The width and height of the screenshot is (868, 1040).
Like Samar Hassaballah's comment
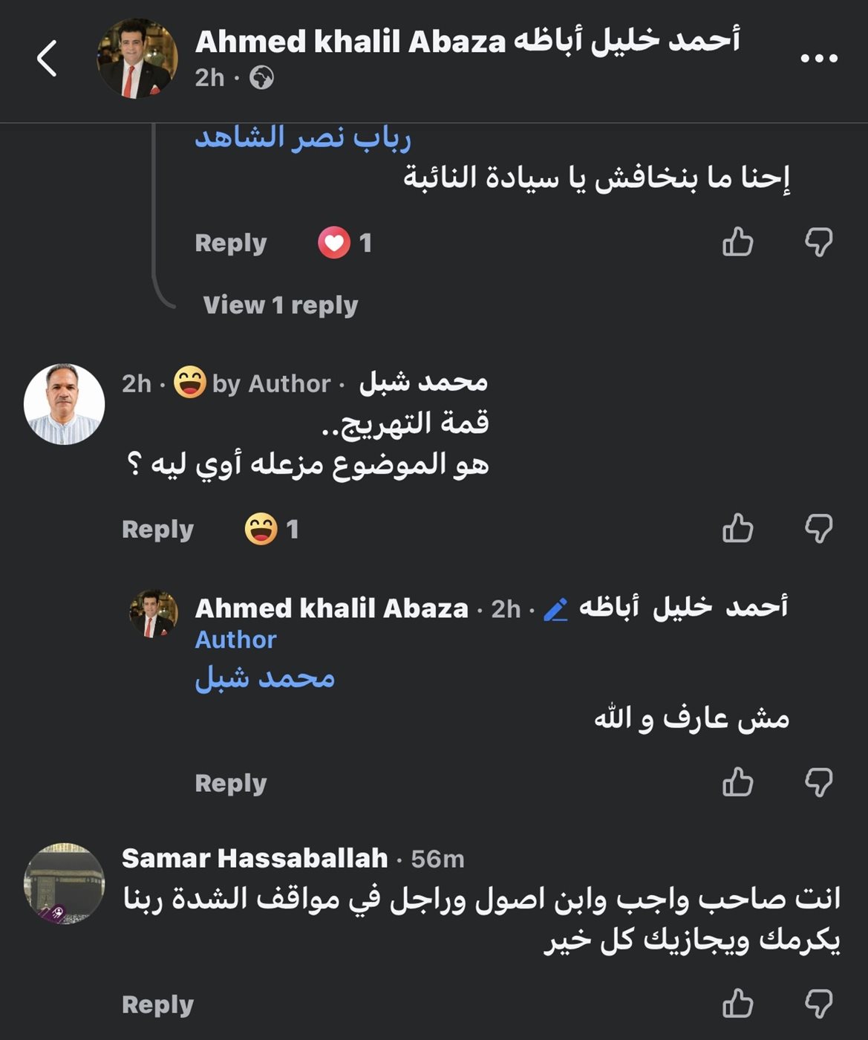point(737,1003)
